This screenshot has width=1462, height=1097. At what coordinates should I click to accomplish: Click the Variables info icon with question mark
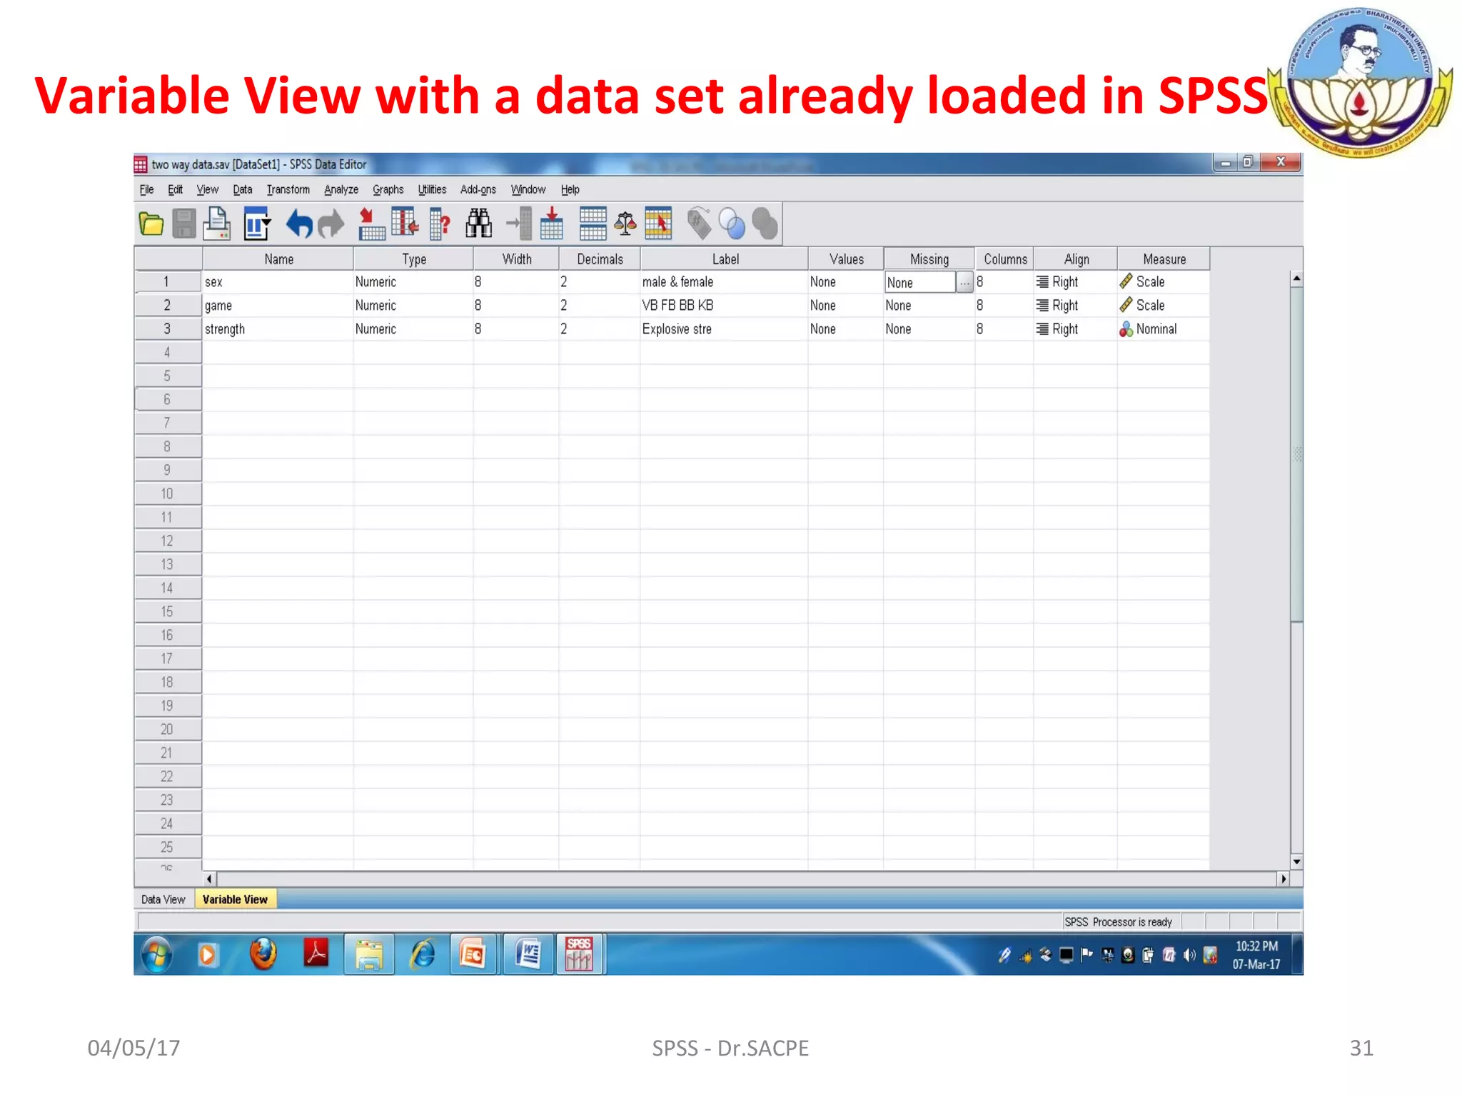coord(440,224)
